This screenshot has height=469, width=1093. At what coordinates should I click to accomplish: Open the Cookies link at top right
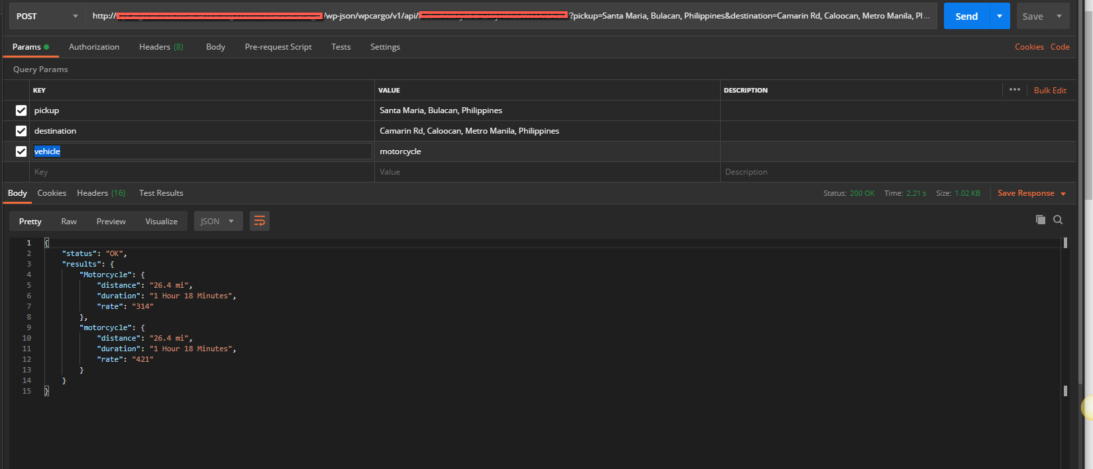(1029, 47)
